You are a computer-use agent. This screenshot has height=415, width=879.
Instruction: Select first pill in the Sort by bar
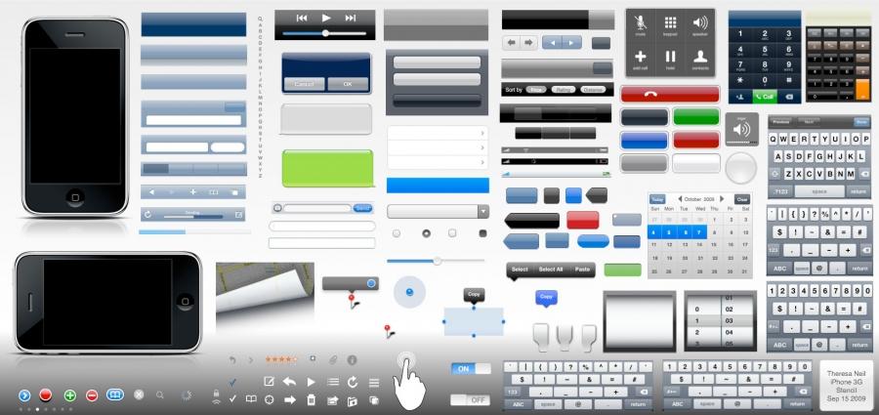point(536,90)
